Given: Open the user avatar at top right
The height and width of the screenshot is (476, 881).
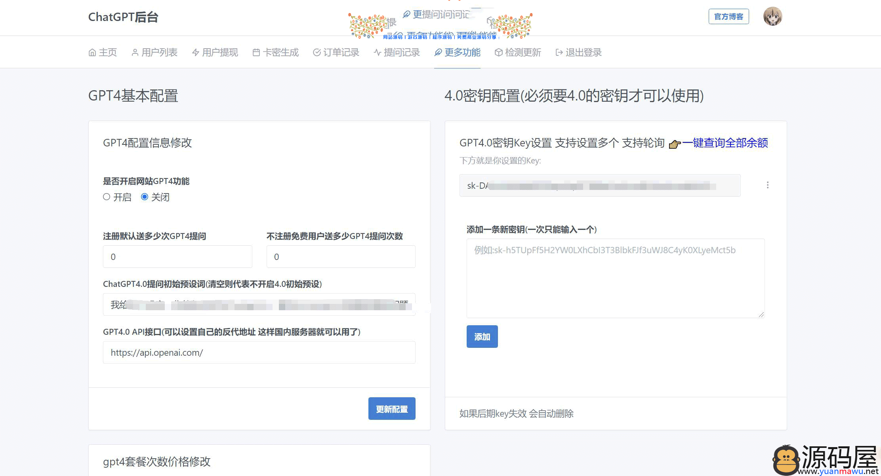Looking at the screenshot, I should pyautogui.click(x=772, y=16).
